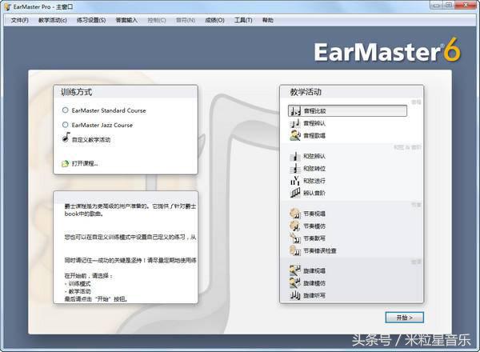Open the 工具(T) menu
This screenshot has width=480, height=352.
pos(243,20)
